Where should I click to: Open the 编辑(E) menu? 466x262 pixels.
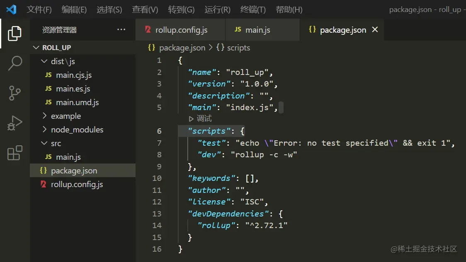[x=74, y=10]
